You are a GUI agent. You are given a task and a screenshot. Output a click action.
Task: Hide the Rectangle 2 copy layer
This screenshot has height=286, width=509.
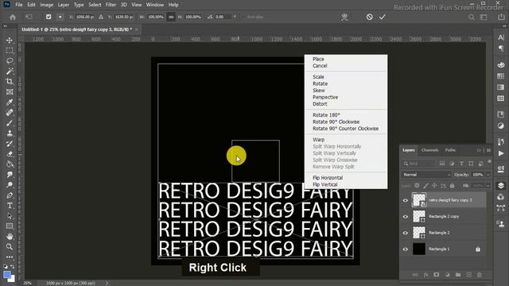click(405, 217)
